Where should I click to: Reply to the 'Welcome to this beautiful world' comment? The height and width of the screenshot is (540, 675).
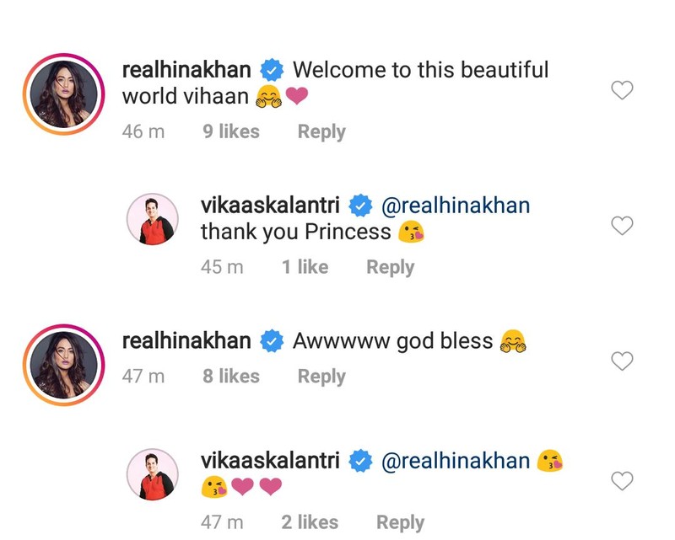pos(321,131)
